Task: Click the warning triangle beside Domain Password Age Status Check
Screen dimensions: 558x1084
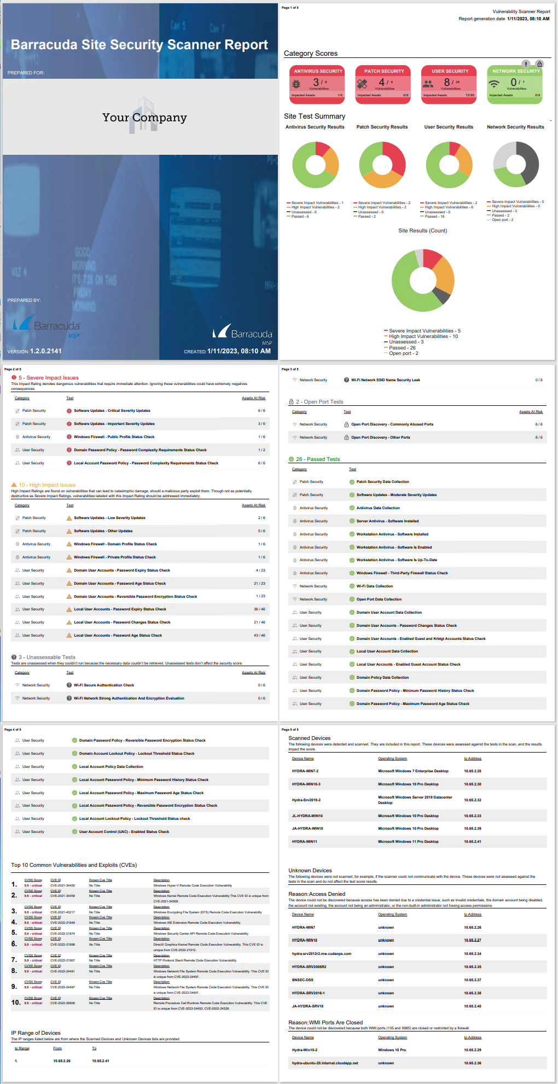Action: click(69, 584)
